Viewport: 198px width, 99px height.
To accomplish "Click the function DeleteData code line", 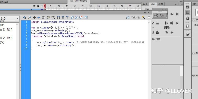I will pyautogui.click(x=57, y=37).
